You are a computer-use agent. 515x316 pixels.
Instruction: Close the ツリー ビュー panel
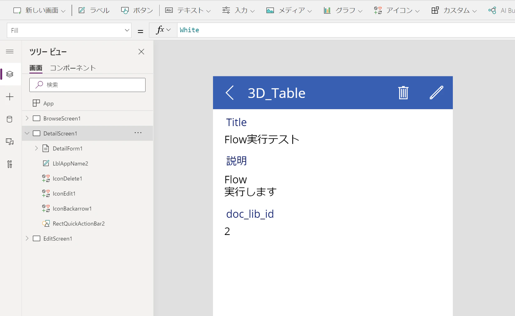141,52
